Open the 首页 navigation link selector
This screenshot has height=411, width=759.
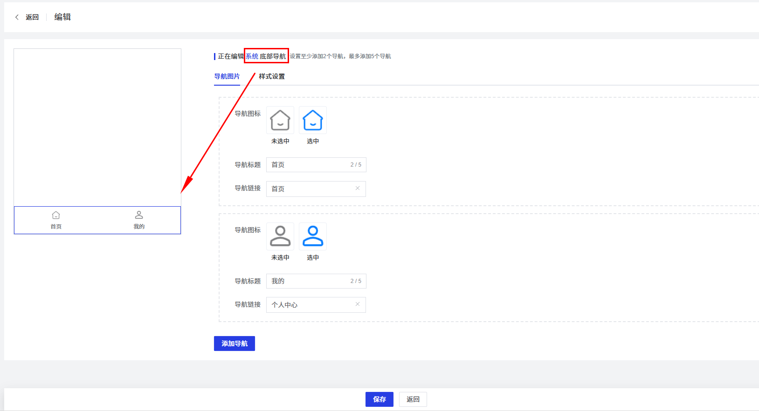tap(308, 189)
